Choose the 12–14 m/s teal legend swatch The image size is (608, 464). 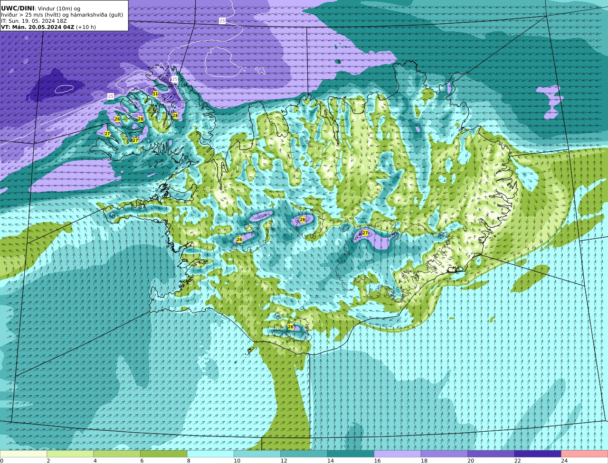click(304, 454)
